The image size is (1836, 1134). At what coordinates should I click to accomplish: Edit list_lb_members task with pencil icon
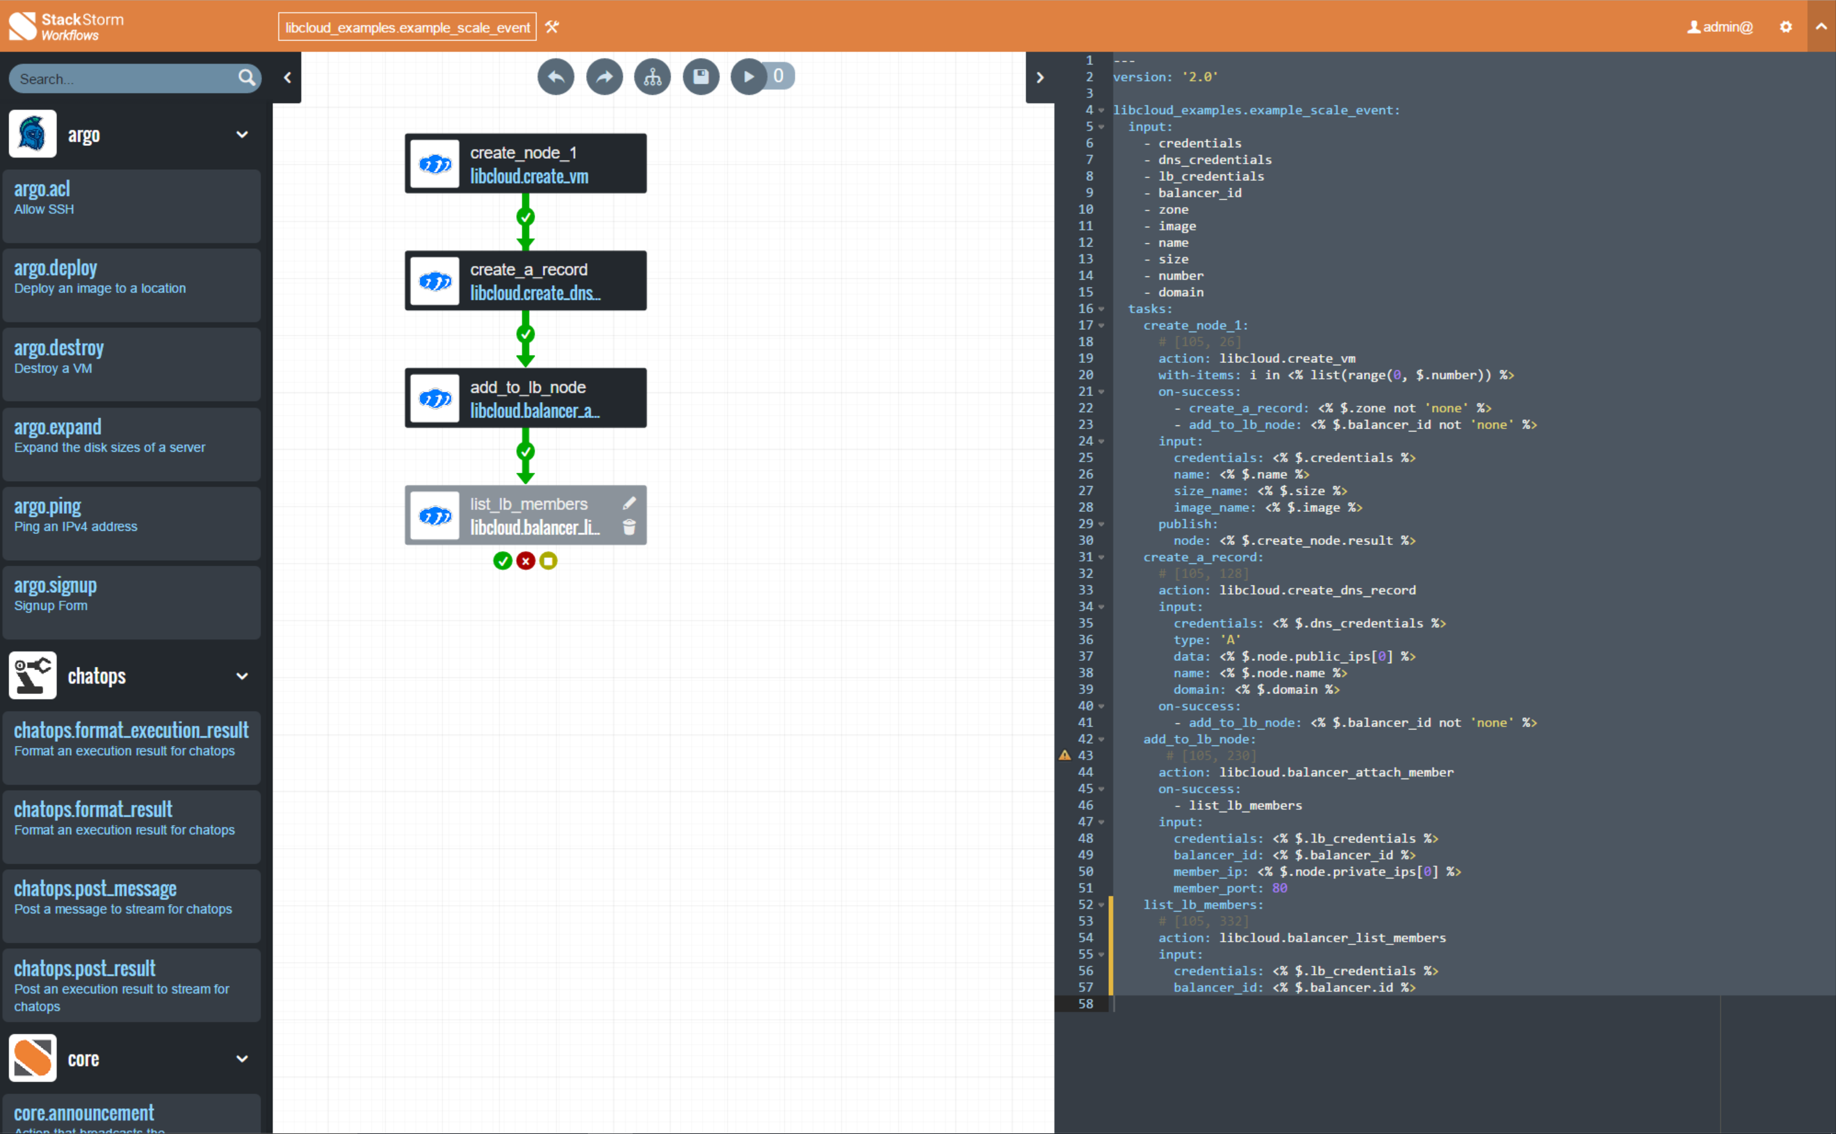[629, 503]
